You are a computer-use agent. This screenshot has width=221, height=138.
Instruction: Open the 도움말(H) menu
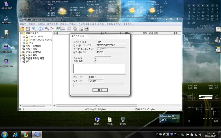coord(128,24)
